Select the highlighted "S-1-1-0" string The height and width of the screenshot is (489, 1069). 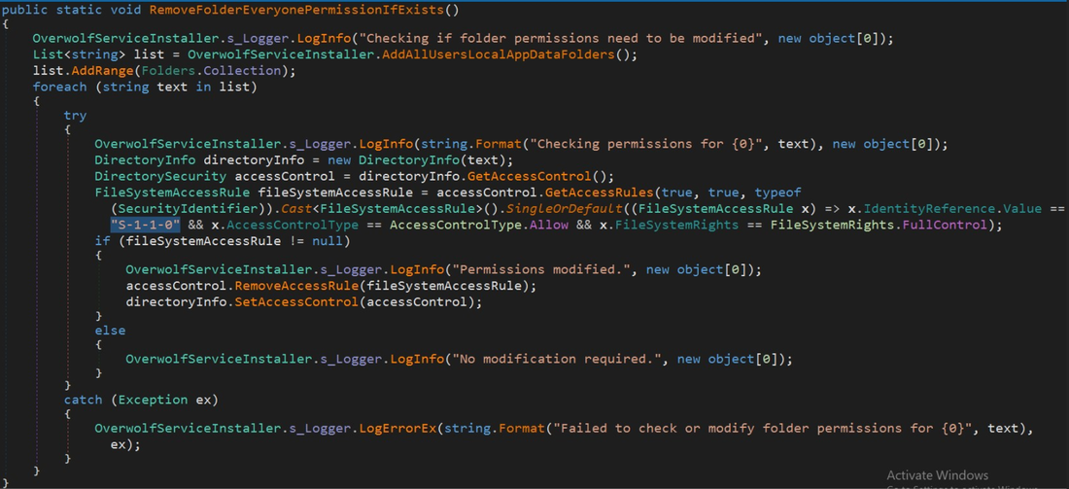(145, 225)
